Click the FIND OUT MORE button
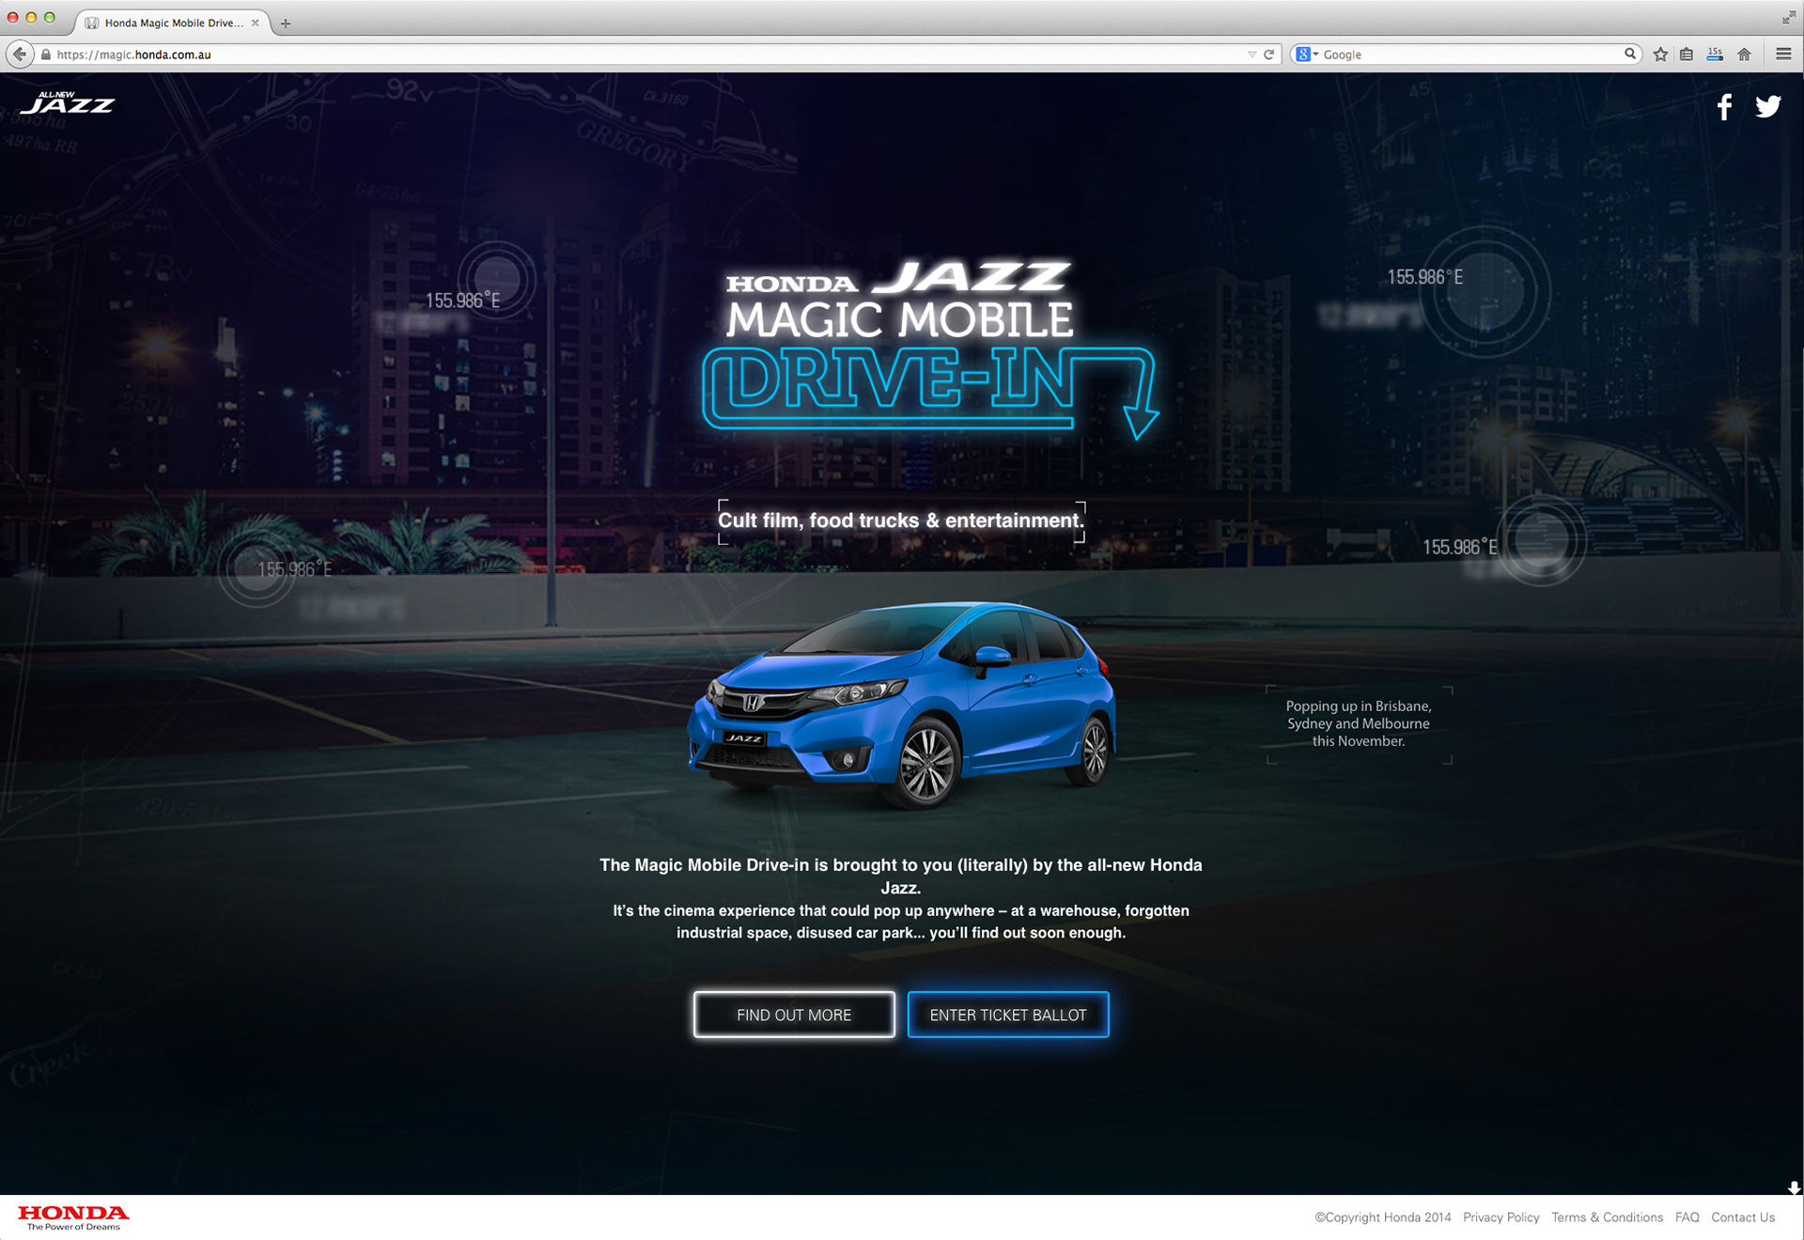1804x1240 pixels. tap(794, 1015)
